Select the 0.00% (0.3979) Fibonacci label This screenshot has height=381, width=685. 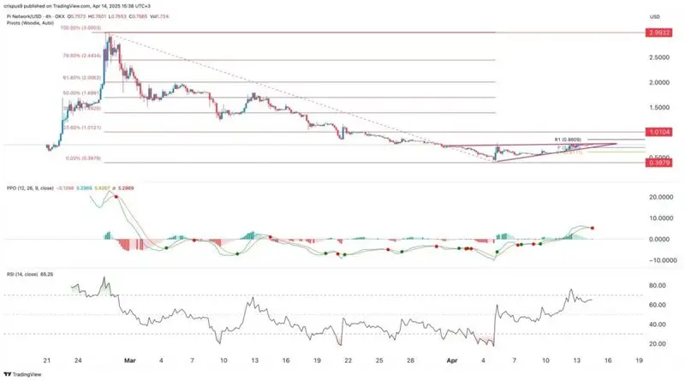(83, 158)
